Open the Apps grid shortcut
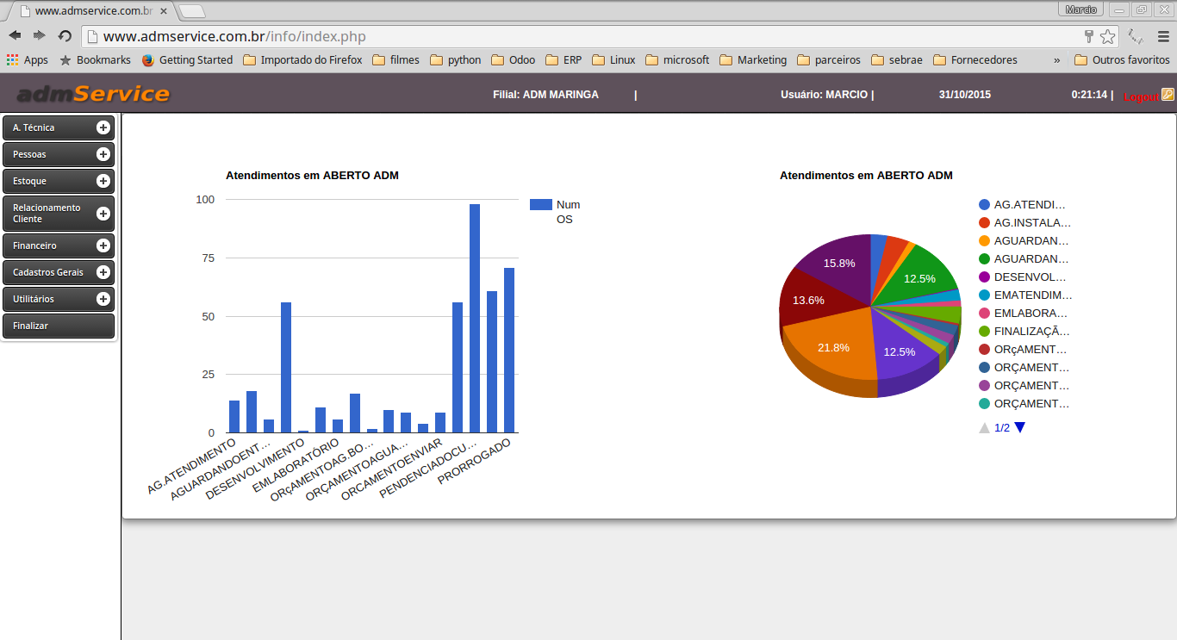The image size is (1177, 640). tap(27, 60)
